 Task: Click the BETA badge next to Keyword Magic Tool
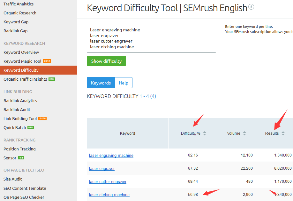point(47,61)
